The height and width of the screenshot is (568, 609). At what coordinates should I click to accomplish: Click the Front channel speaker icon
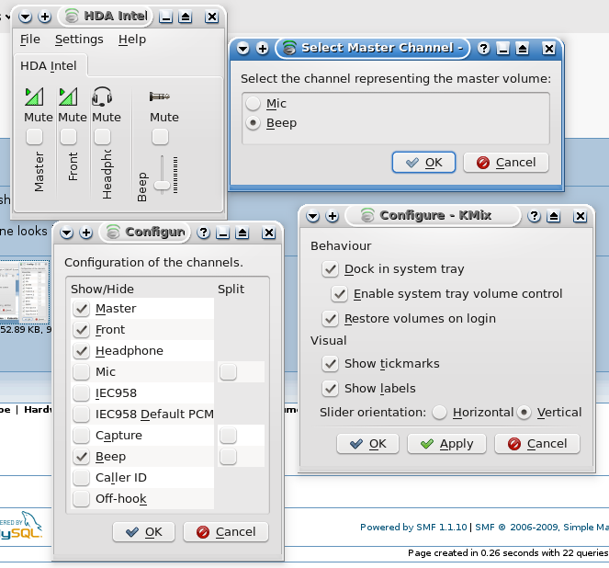click(x=68, y=96)
